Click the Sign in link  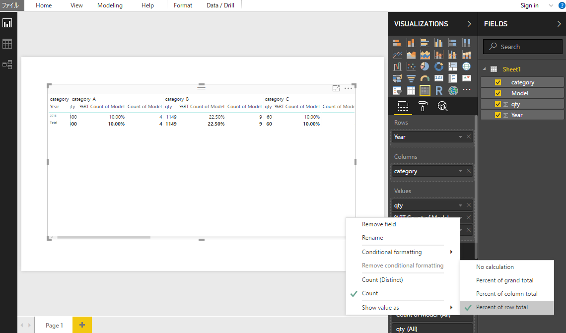529,5
